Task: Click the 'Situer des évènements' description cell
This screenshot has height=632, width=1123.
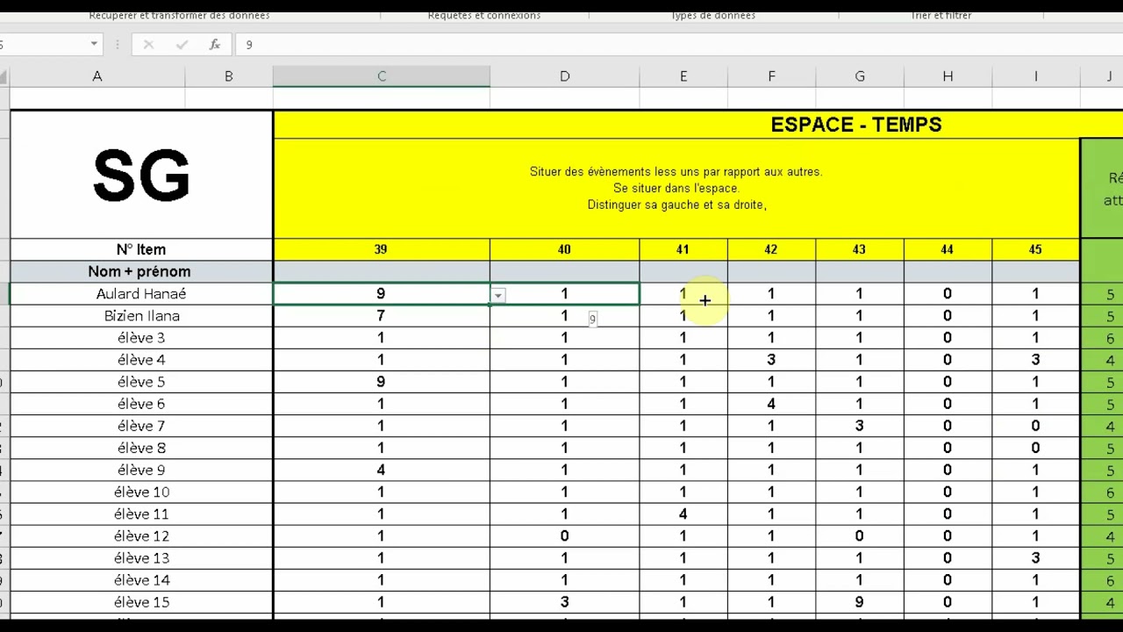Action: click(676, 188)
